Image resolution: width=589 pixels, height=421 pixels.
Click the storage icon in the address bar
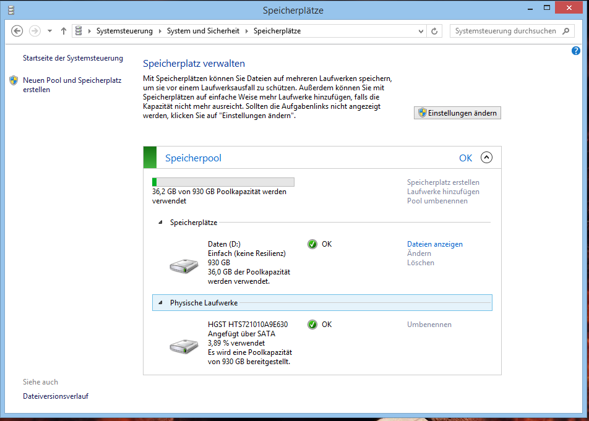[79, 31]
